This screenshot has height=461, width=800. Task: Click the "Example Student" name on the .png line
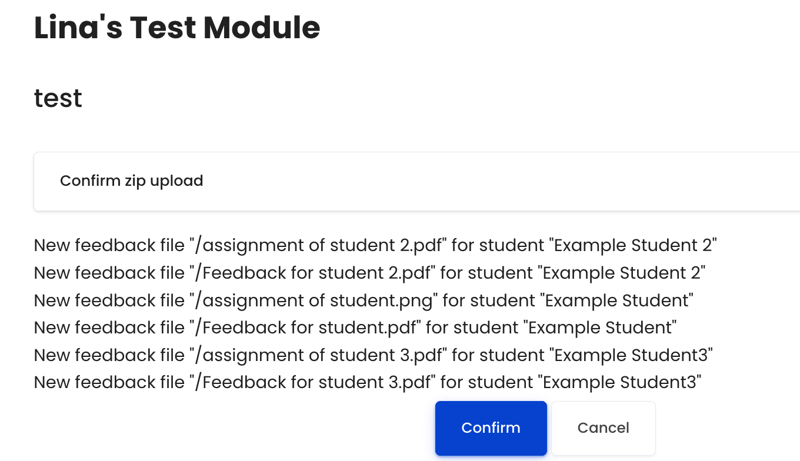click(617, 300)
